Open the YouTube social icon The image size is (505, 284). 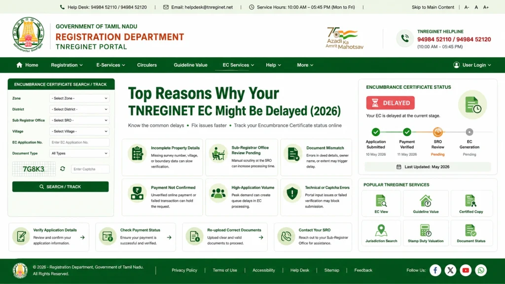pos(466,270)
